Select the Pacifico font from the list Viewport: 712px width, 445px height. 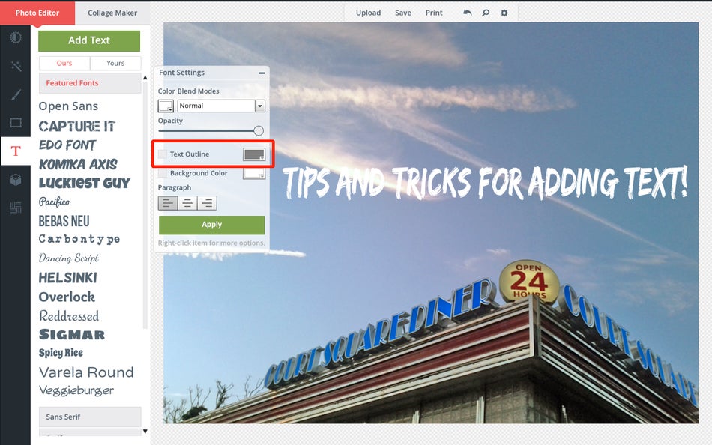click(x=54, y=202)
